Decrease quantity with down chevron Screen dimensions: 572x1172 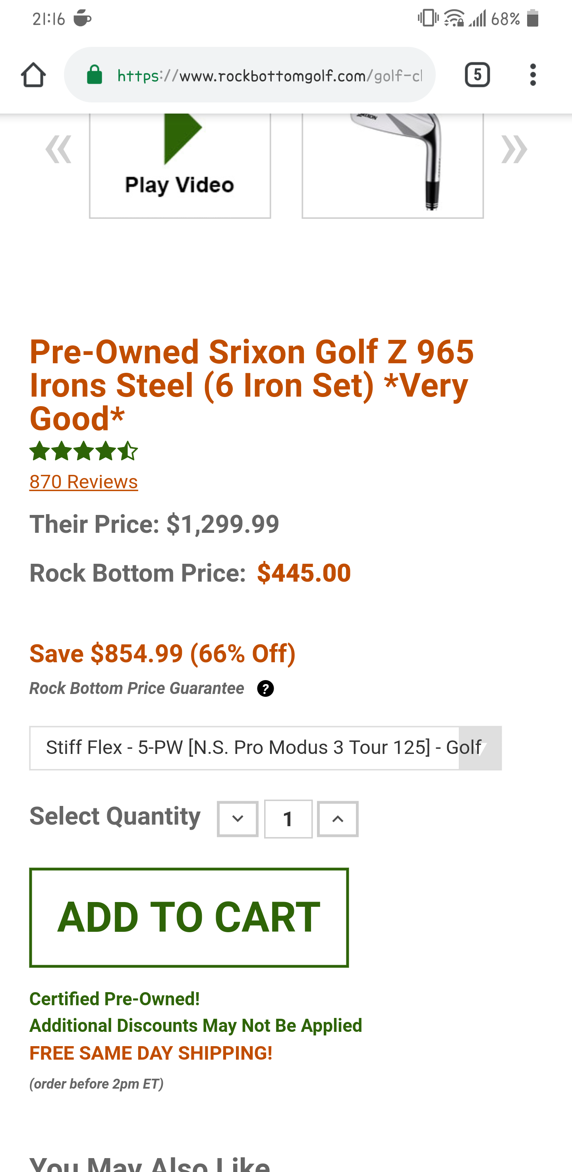tap(238, 819)
